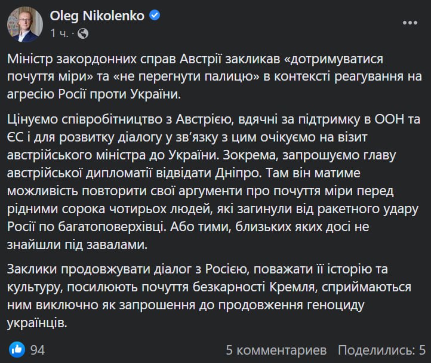
Task: Open Oleg Nikolenko's profile picture
Action: point(24,24)
